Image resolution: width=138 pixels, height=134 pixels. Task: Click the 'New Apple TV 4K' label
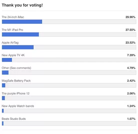pos(13,55)
